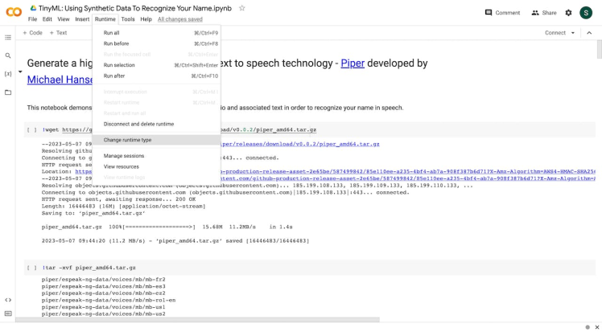Screen dimensions: 602x332
Task: Run the wget cell bracket
Action: click(32, 130)
